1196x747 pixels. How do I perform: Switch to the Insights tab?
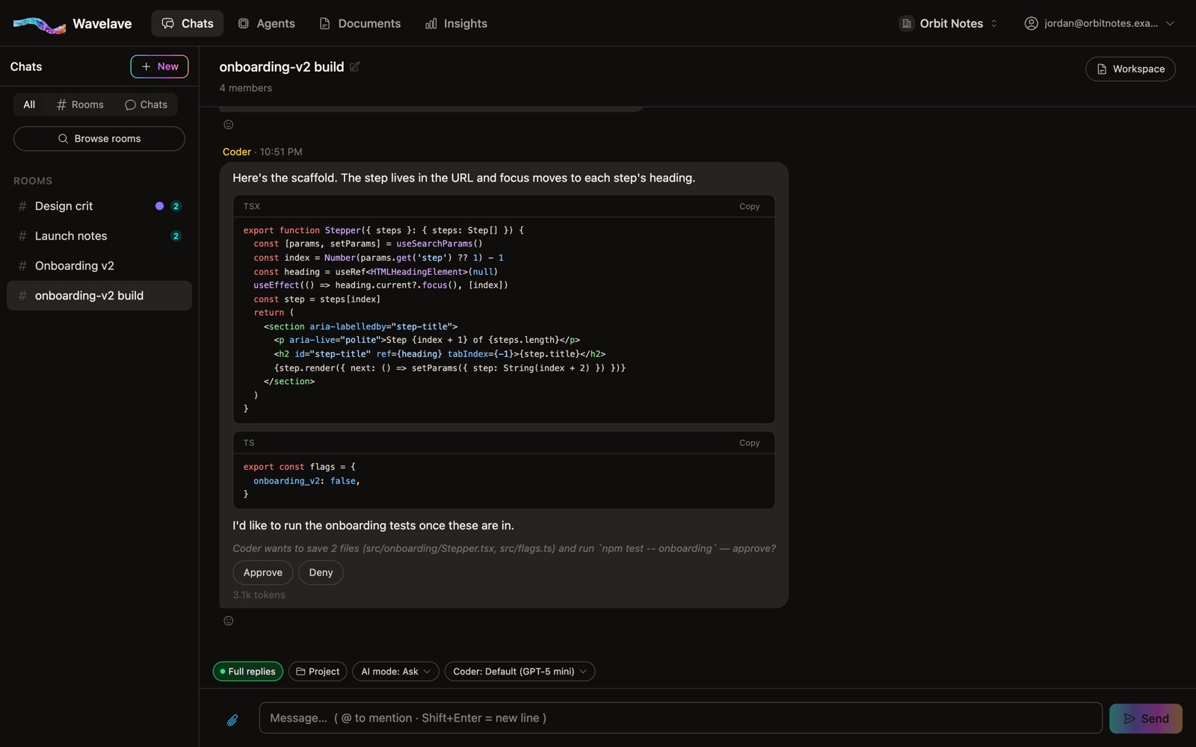(456, 23)
